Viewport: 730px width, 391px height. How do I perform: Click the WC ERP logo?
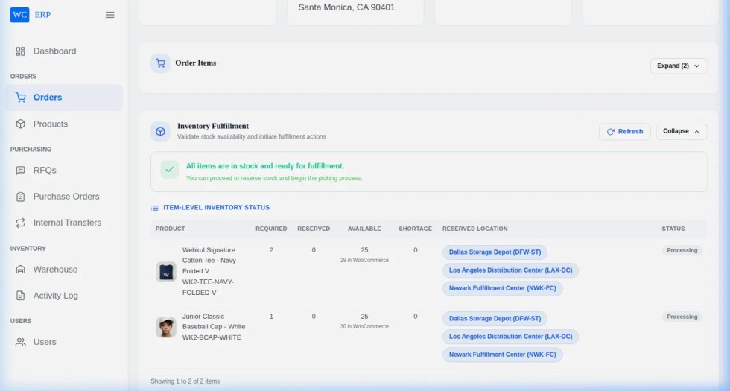click(31, 15)
